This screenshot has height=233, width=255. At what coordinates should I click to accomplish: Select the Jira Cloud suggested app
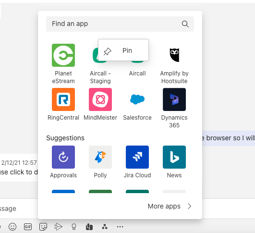[137, 157]
